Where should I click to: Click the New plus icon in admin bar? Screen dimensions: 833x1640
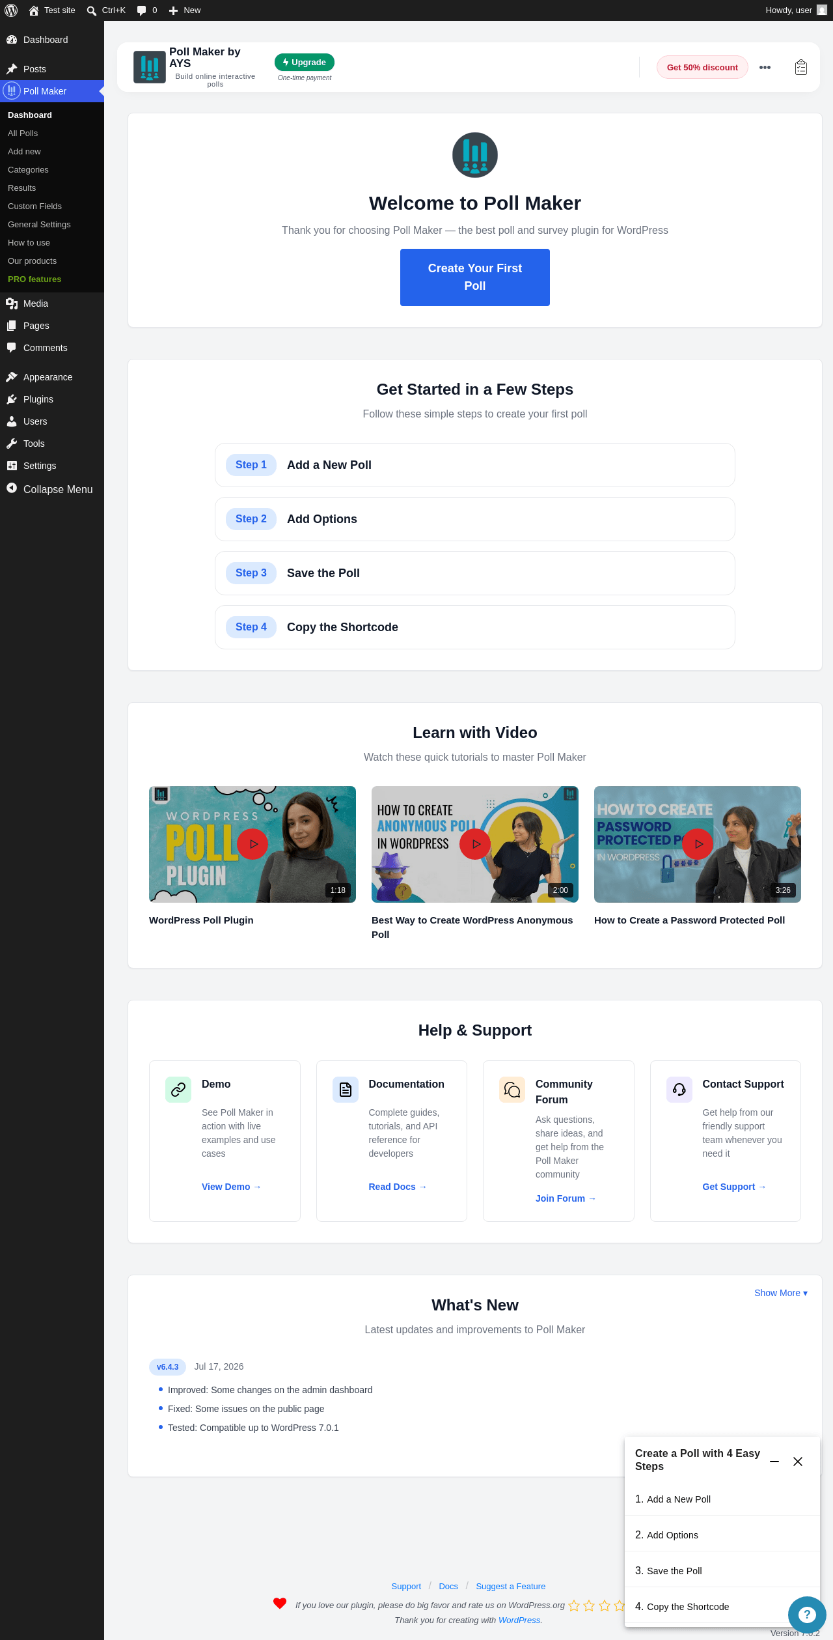(x=173, y=10)
